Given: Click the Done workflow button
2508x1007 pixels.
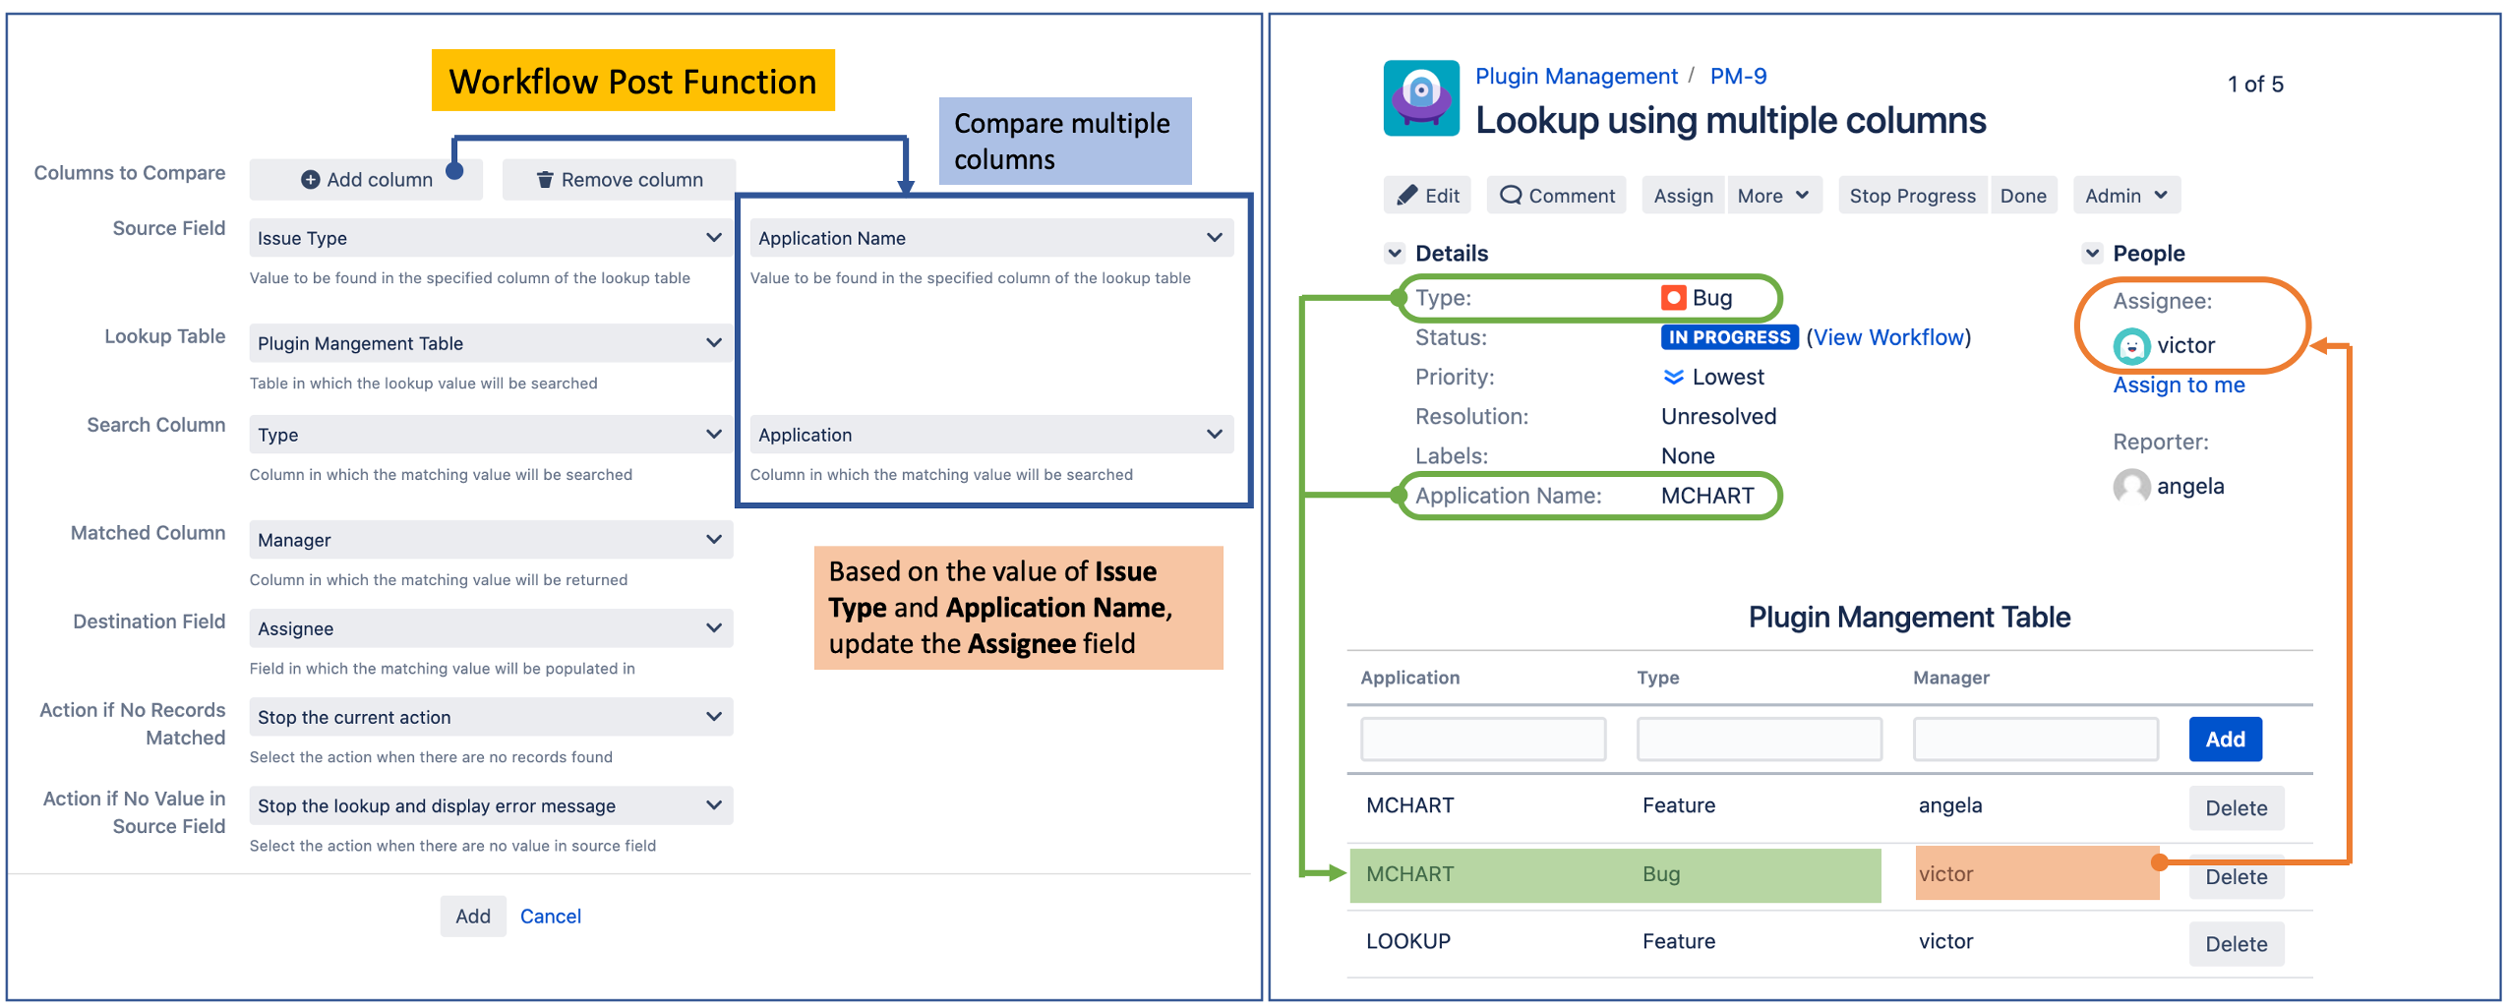Looking at the screenshot, I should pyautogui.click(x=2023, y=195).
